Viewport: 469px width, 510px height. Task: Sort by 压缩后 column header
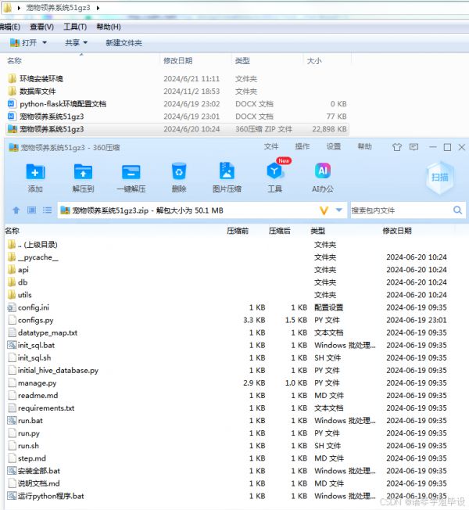[280, 231]
